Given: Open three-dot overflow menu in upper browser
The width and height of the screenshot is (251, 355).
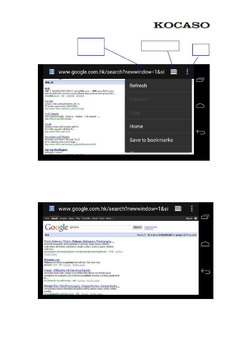Looking at the screenshot, I should click(187, 72).
